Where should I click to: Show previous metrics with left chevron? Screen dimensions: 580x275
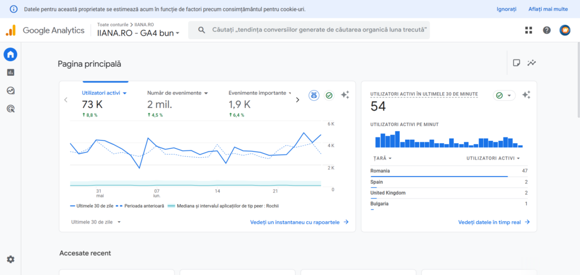tap(66, 100)
